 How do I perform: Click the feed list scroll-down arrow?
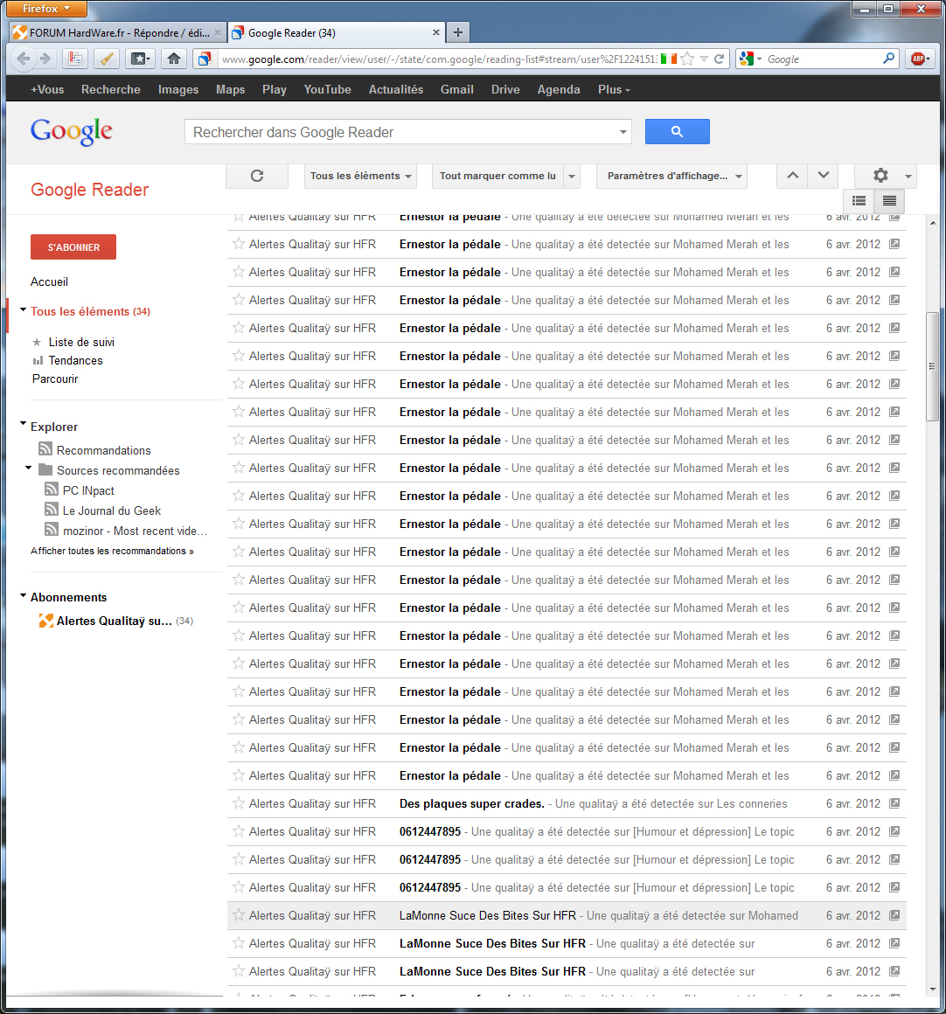pos(932,989)
